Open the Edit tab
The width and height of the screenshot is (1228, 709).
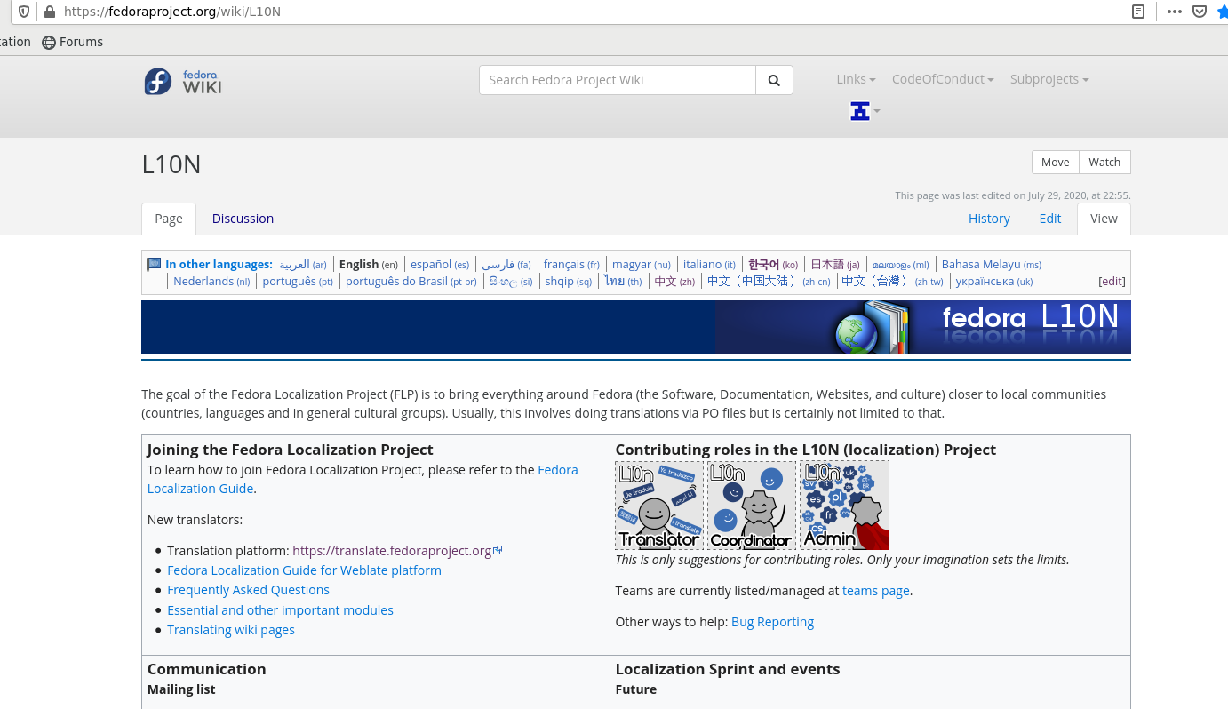pos(1050,219)
